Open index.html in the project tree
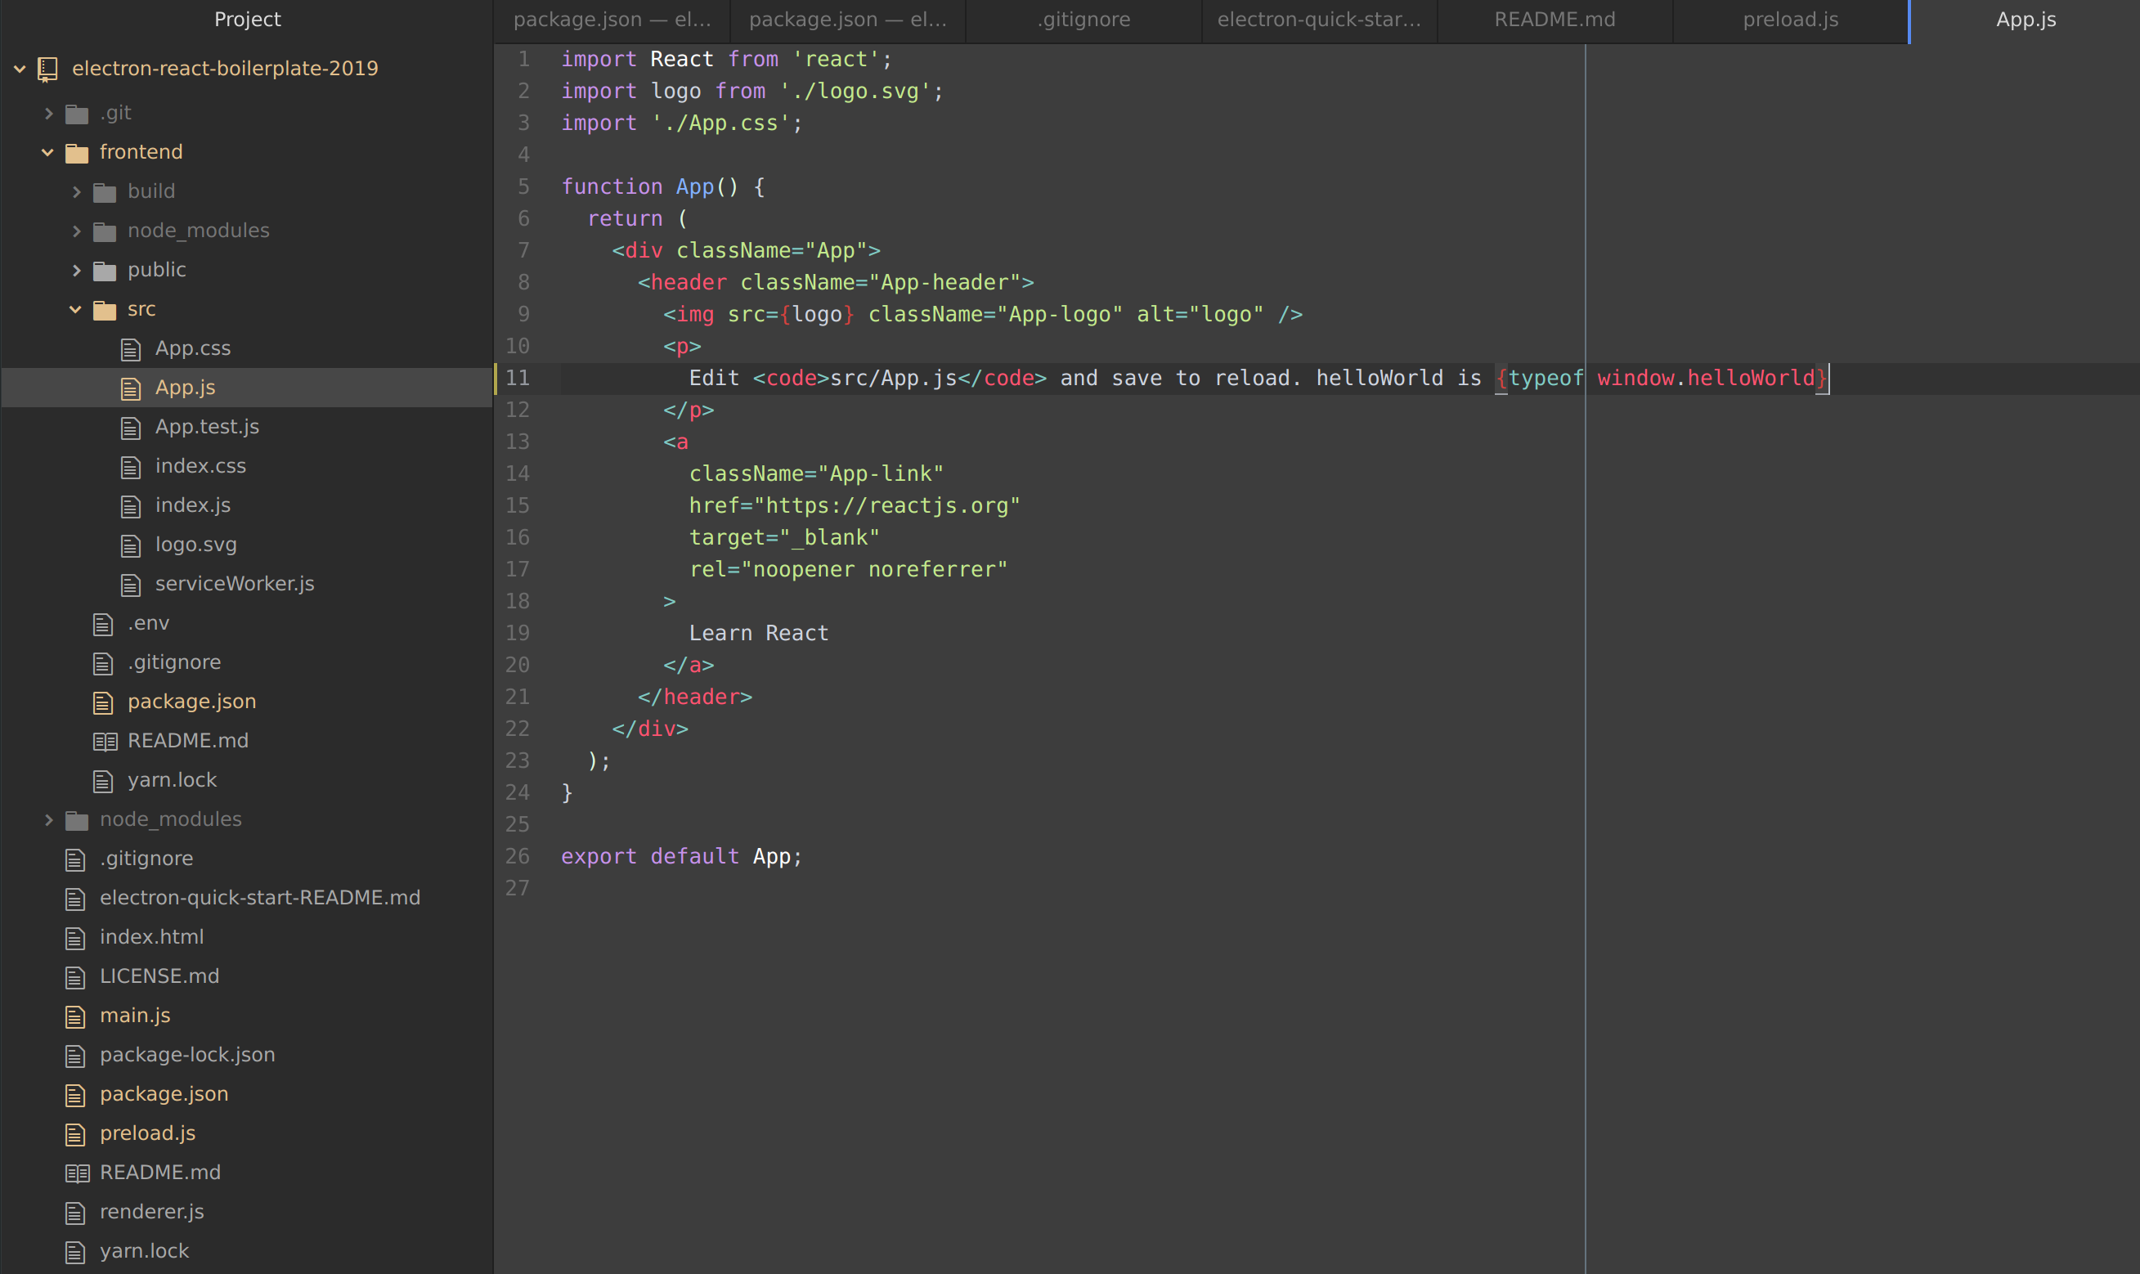 coord(151,936)
